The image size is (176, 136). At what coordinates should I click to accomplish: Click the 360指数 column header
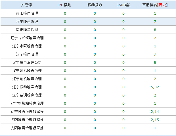123,5
